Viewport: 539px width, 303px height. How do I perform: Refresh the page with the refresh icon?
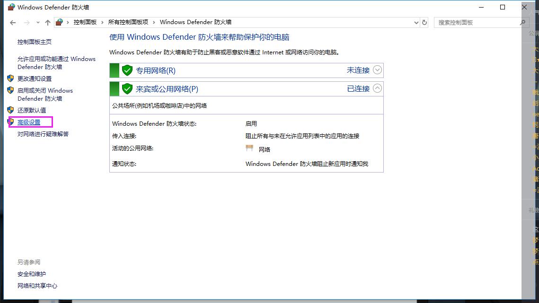click(x=424, y=23)
